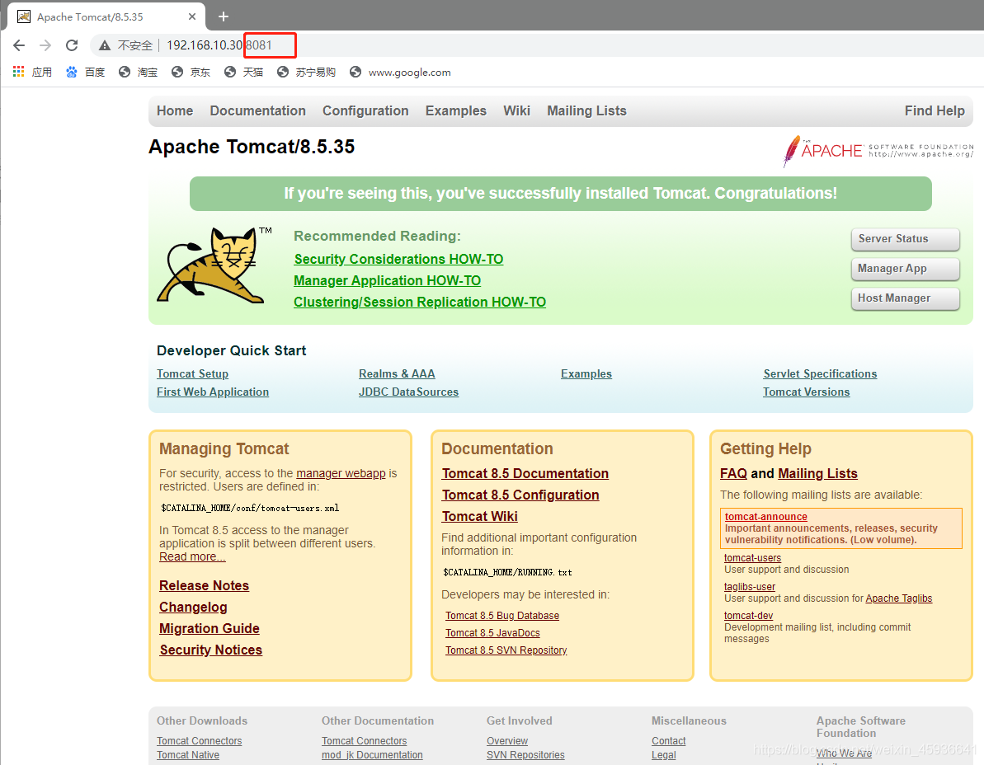Image resolution: width=984 pixels, height=765 pixels.
Task: Open Clustering/Session Replication HOW-TO link
Action: 420,303
